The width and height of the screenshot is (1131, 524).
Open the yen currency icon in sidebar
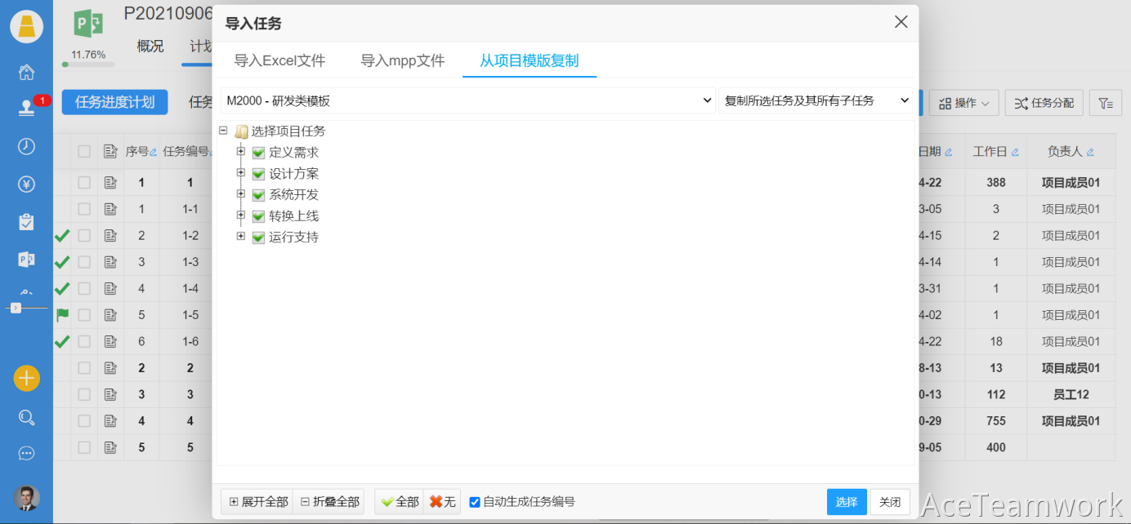click(26, 184)
